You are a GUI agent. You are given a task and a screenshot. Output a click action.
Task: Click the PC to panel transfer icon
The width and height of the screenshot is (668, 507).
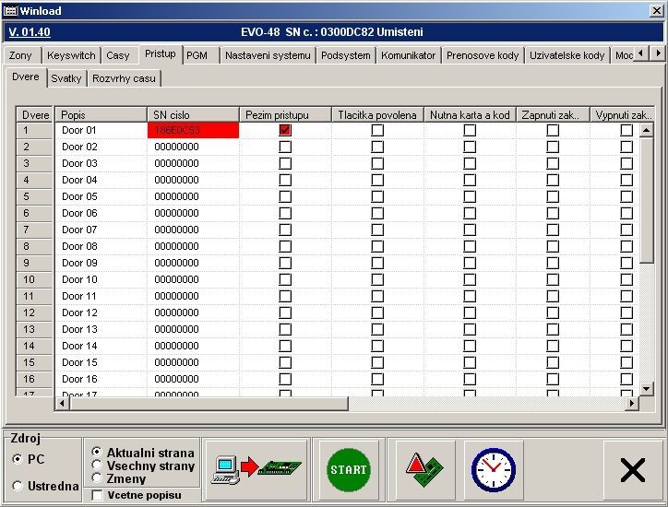coord(256,469)
